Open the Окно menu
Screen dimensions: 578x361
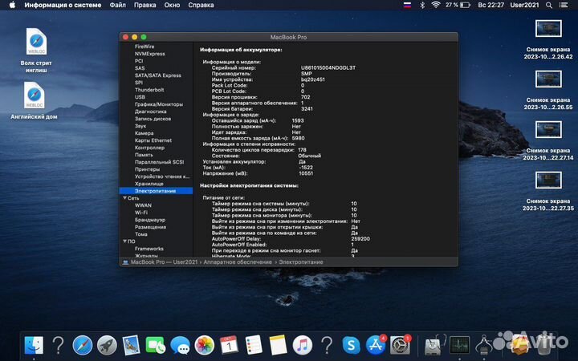tap(172, 5)
